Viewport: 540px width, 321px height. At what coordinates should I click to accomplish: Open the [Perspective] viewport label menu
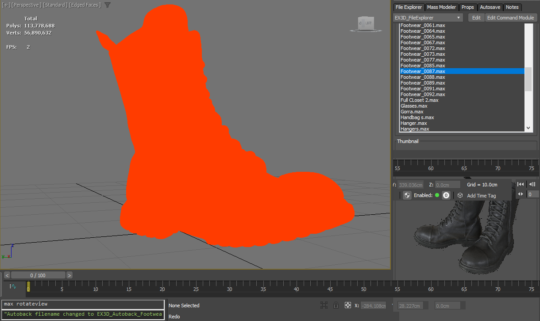(x=26, y=5)
